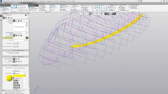The image size is (168, 94).
Task: Select second Способ extrusion option
Action: [16, 36]
